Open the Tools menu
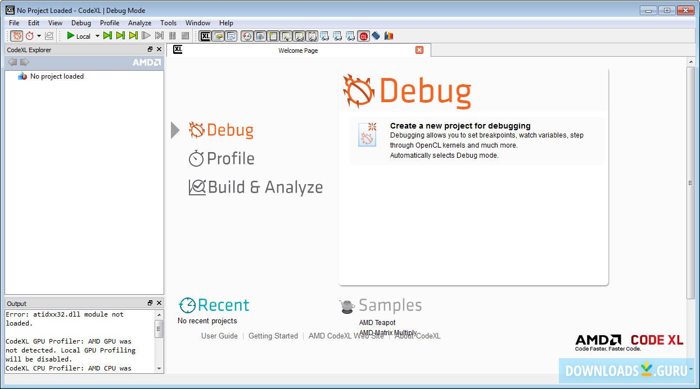This screenshot has height=389, width=700. coord(168,23)
